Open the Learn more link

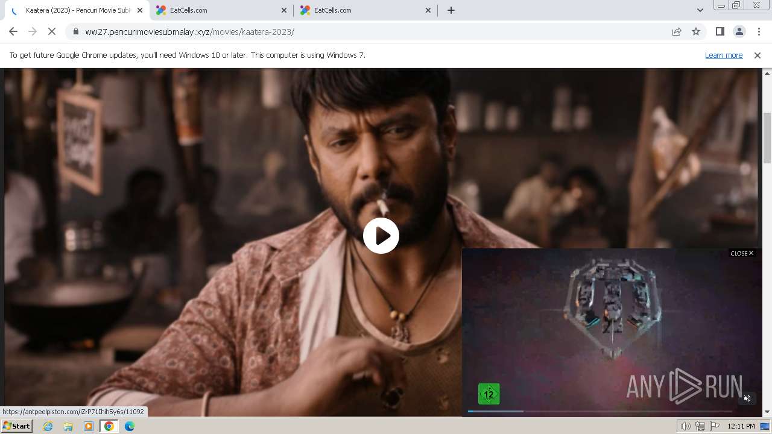pos(724,55)
